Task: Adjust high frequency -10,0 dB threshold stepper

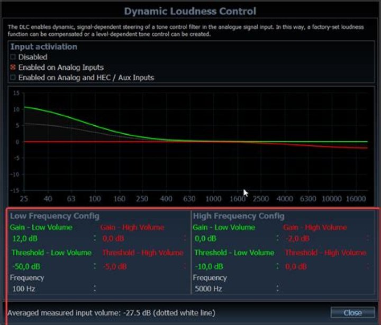Action: 277,266
